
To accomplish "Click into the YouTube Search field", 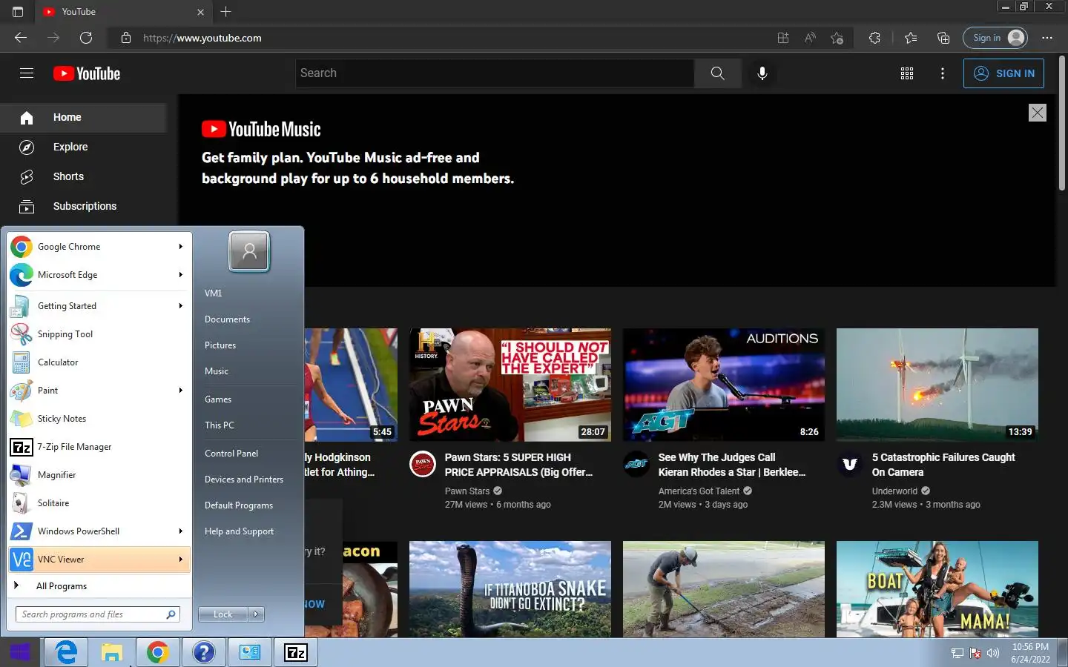I will coord(495,73).
